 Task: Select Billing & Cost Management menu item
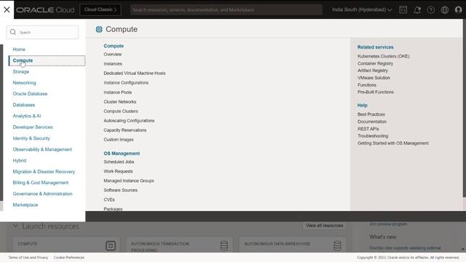(41, 183)
